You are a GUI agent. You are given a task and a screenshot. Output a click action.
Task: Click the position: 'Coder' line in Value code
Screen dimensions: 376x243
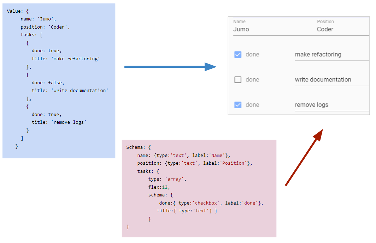click(45, 27)
